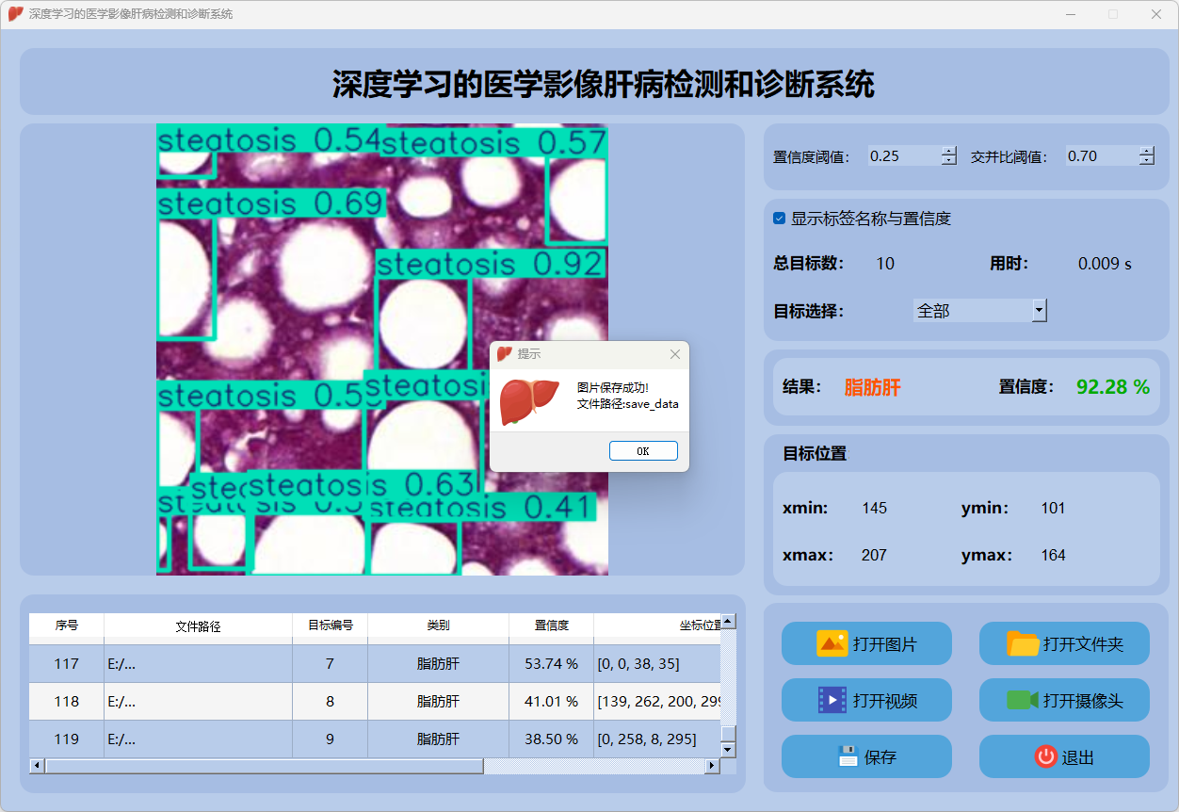Click the steatosis 0.69 detection label

tap(270, 203)
